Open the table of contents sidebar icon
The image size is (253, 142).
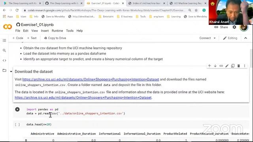(x=4, y=40)
